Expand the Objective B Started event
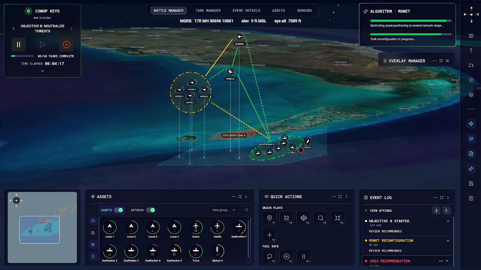 448,221
